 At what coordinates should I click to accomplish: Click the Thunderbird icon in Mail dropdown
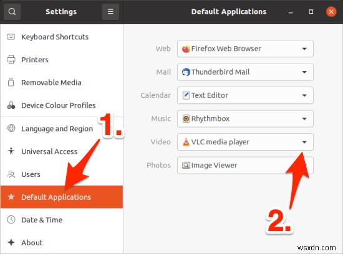pyautogui.click(x=186, y=72)
